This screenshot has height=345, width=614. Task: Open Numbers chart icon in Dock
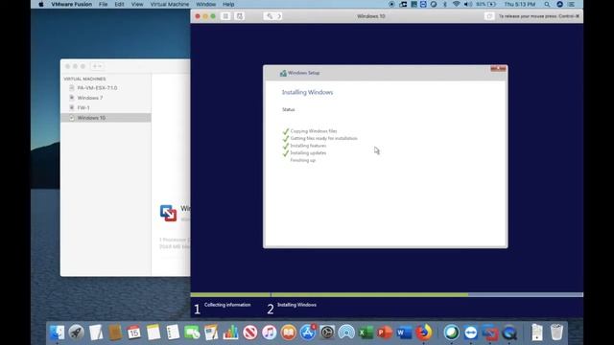coord(230,333)
